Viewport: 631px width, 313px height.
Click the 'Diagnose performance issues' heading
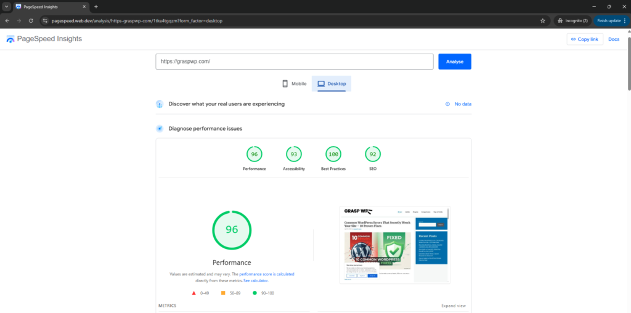pos(205,129)
